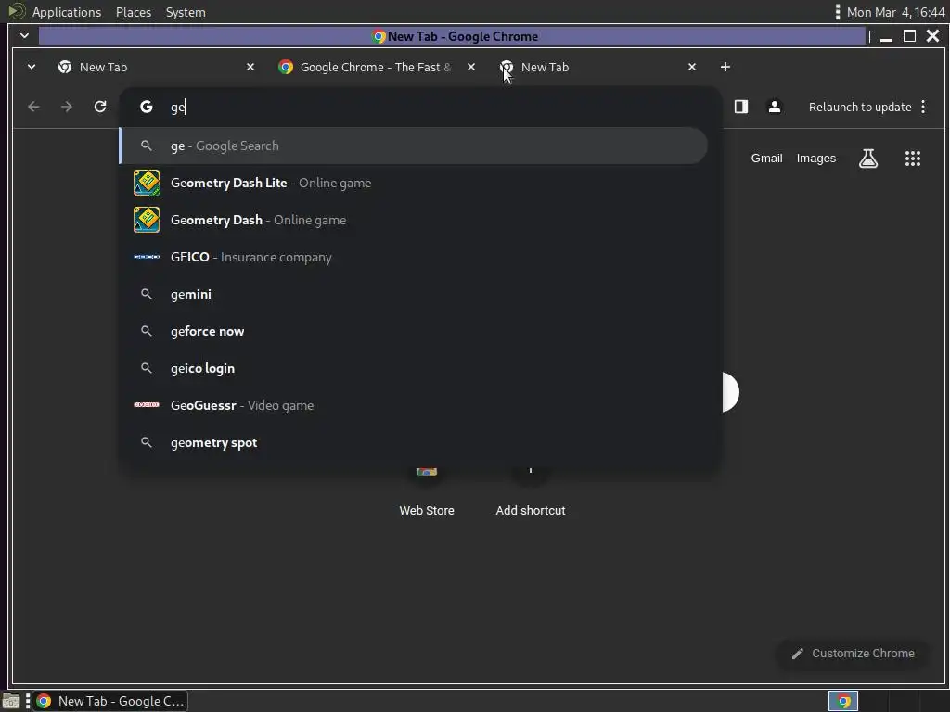
Task: Click the reload page icon
Action: 100,108
